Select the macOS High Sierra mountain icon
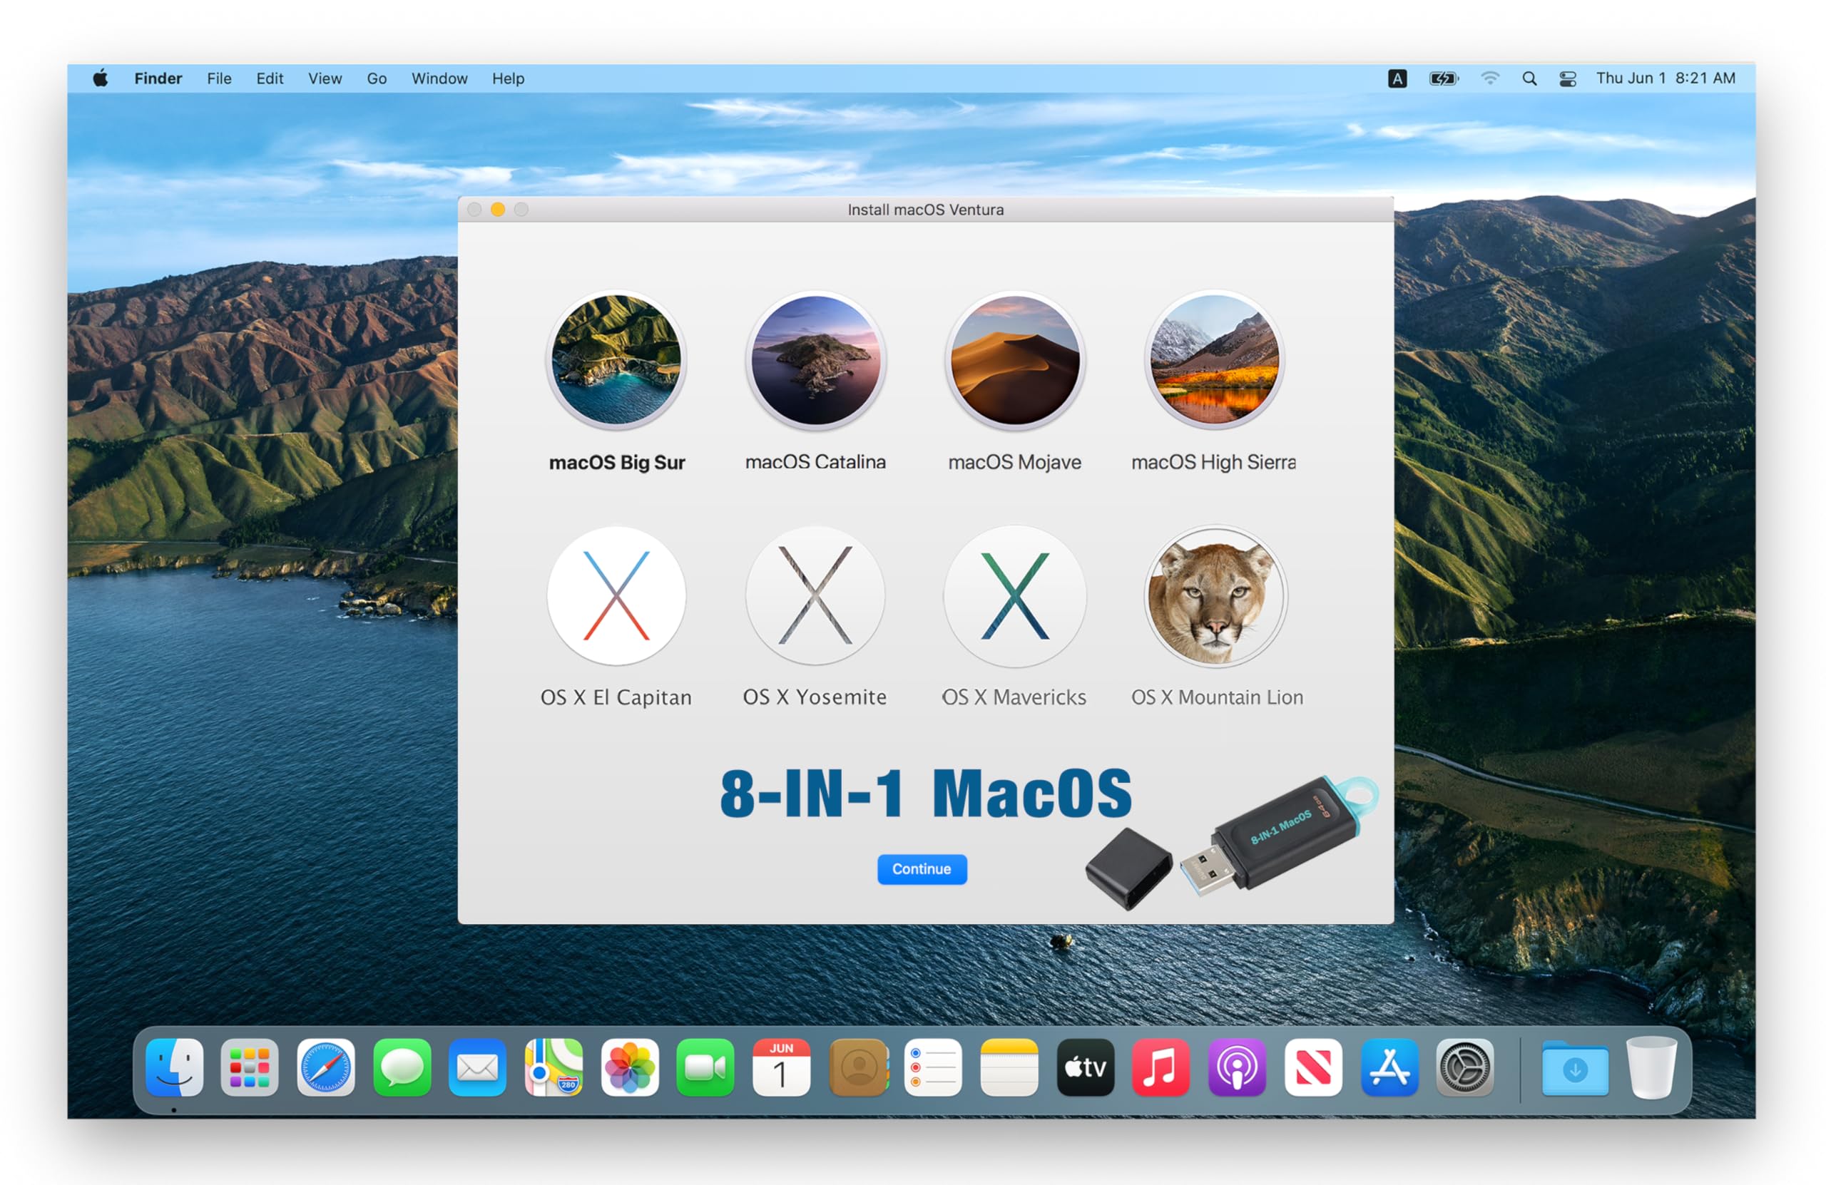1826x1185 pixels. tap(1215, 360)
